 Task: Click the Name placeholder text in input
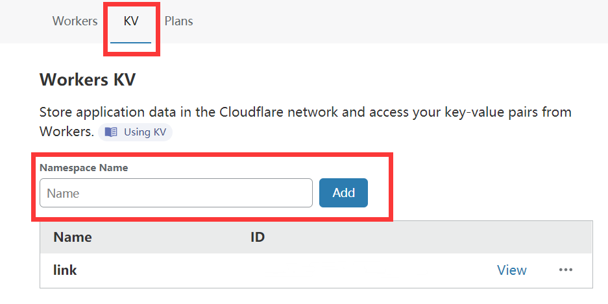pos(63,193)
